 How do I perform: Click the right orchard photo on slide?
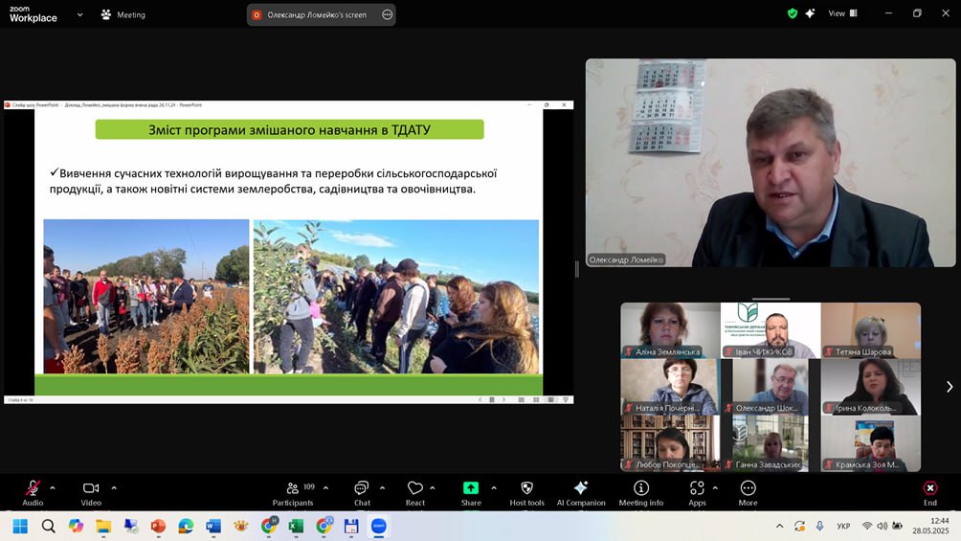(x=396, y=296)
